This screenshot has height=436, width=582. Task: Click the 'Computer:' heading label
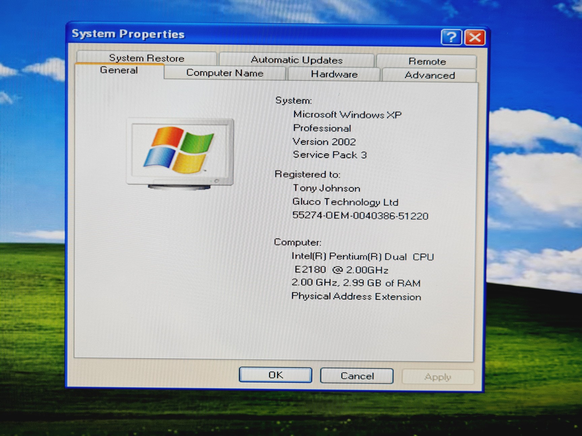click(x=297, y=242)
